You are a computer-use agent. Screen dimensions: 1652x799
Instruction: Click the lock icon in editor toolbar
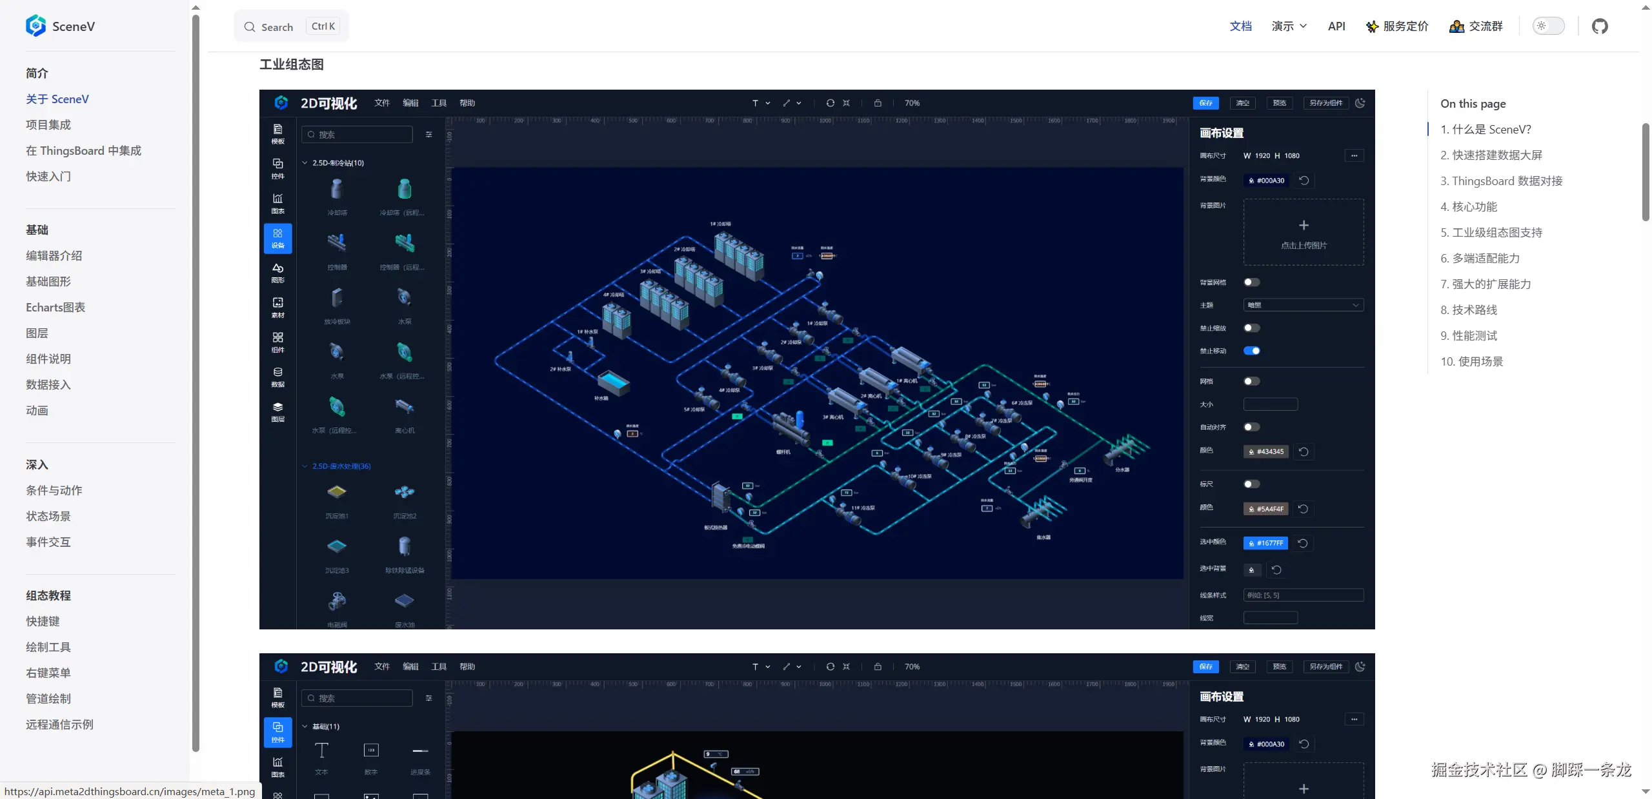coord(878,103)
